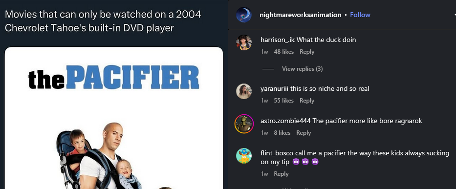View astro.zombie444's story ring avatar
This screenshot has height=189, width=456.
[244, 124]
